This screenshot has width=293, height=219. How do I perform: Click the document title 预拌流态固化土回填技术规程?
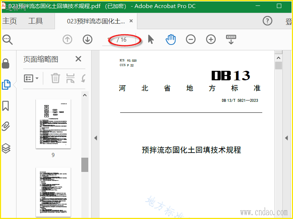[191, 150]
